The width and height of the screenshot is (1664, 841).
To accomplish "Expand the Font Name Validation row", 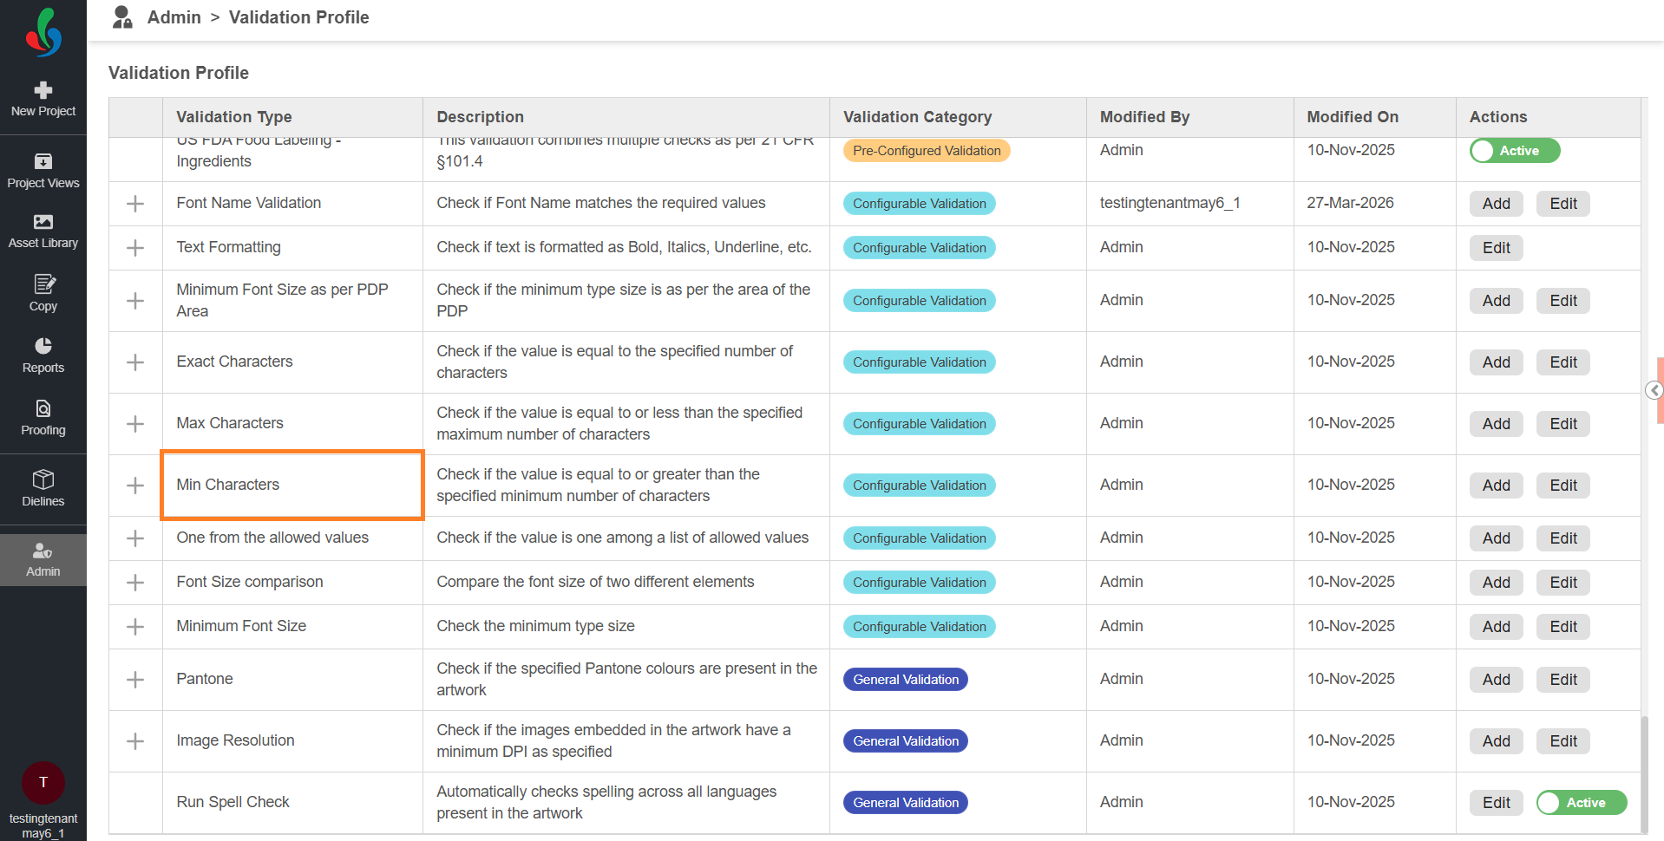I will click(x=135, y=204).
